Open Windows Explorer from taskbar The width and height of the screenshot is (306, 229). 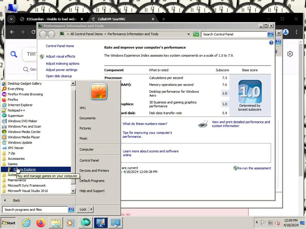(x=56, y=223)
